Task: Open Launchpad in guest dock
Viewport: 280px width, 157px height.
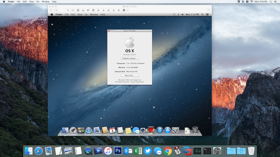Action: click(x=73, y=130)
